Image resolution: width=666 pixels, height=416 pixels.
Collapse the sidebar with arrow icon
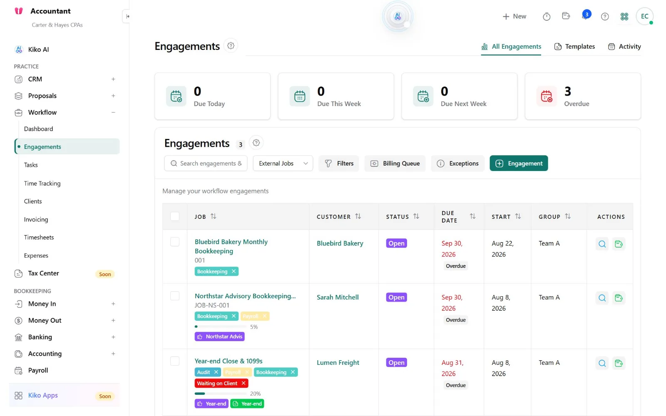click(127, 17)
